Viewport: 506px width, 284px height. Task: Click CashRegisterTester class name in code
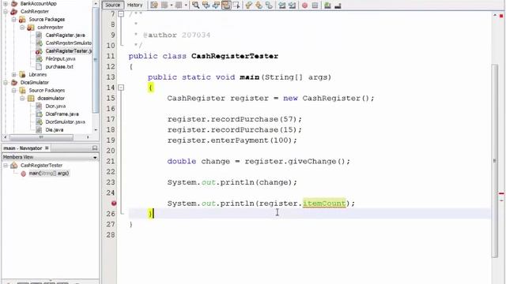coord(235,56)
